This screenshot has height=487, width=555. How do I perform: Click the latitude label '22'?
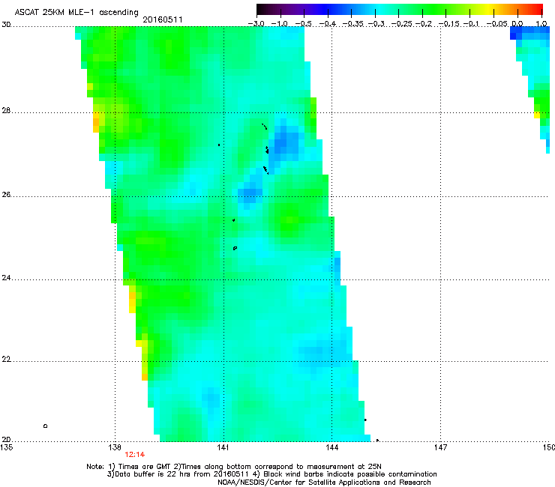pos(6,360)
